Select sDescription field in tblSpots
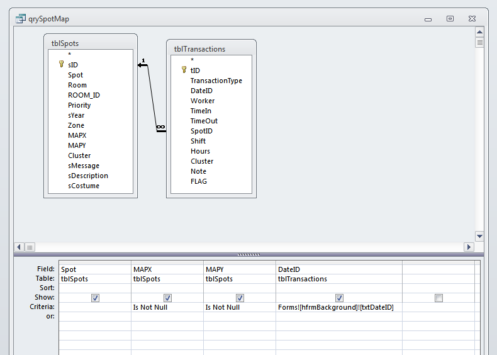The width and height of the screenshot is (497, 355). coord(88,176)
